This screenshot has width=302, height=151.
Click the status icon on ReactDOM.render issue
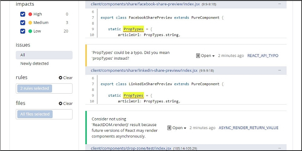point(169,128)
